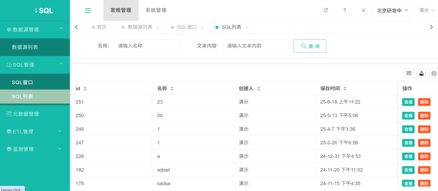Click the refresh icon in top bar

tap(325, 10)
